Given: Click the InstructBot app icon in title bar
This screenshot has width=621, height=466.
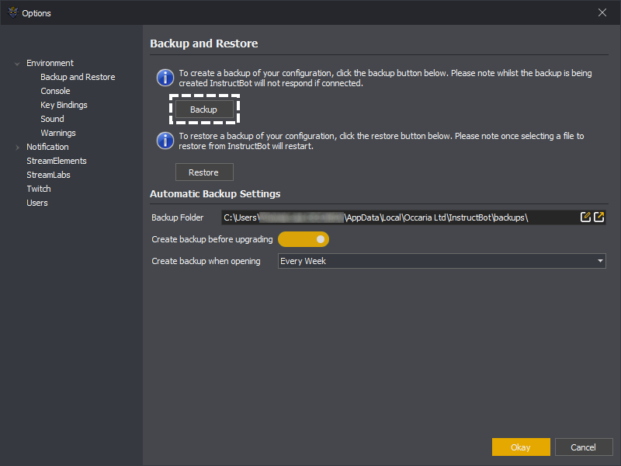Looking at the screenshot, I should pos(13,12).
